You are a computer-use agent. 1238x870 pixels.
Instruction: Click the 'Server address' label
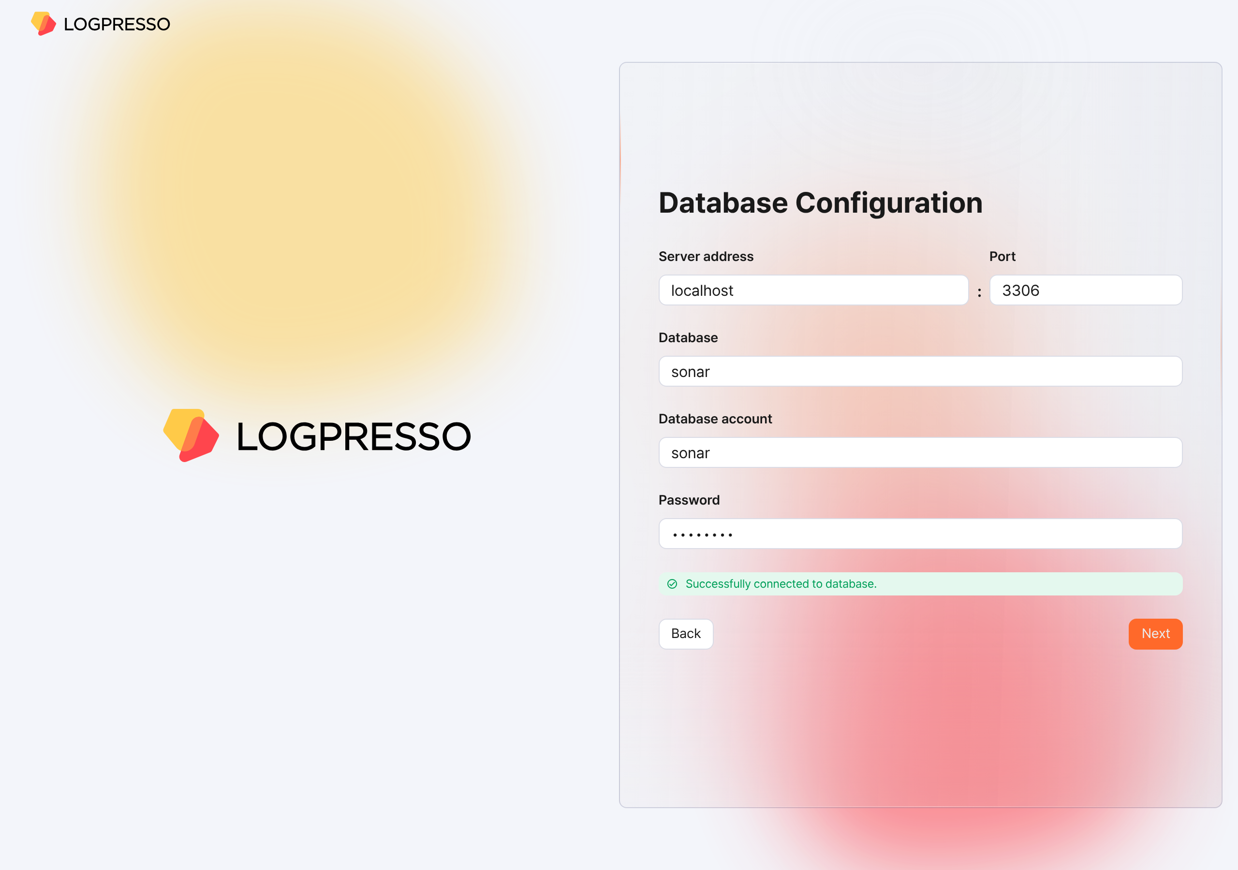tap(706, 257)
